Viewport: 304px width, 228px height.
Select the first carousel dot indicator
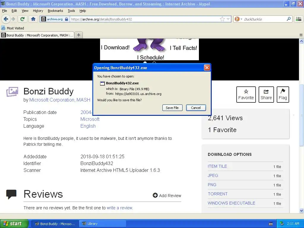point(145,63)
